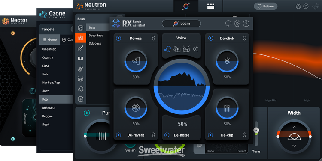
Task: Click the De-reverb amount dial
Action: click(136, 108)
